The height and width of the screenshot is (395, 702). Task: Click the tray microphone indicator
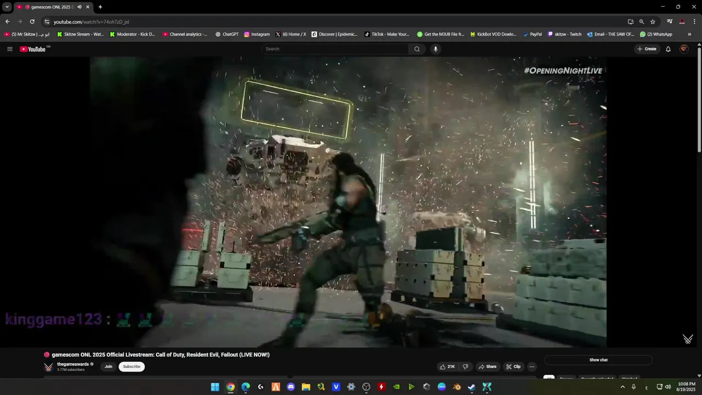tap(633, 387)
